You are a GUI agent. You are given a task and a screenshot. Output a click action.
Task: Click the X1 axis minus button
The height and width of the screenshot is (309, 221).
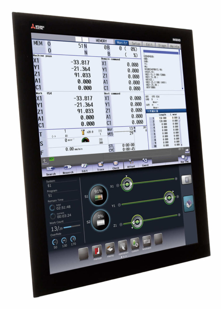(118, 185)
